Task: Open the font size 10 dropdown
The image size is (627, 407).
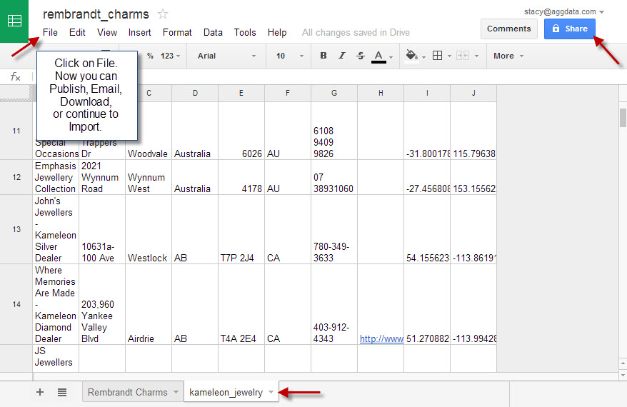Action: pyautogui.click(x=290, y=56)
